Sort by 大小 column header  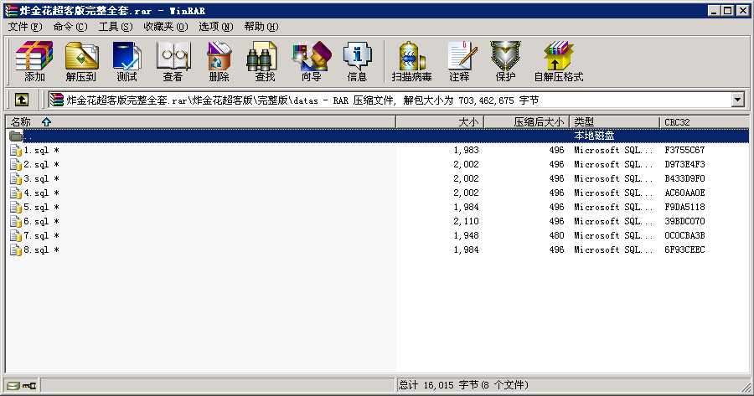click(440, 122)
